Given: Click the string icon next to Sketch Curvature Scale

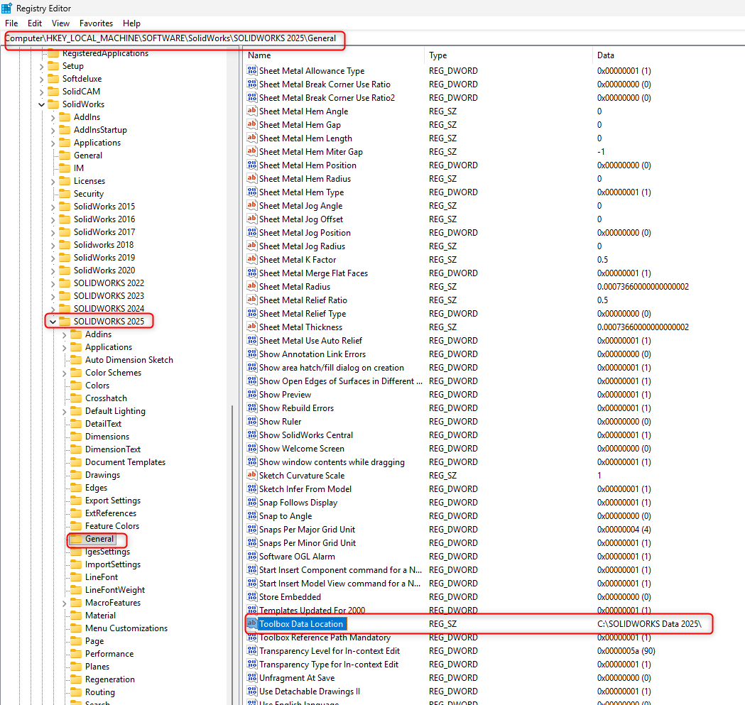Looking at the screenshot, I should tap(251, 476).
